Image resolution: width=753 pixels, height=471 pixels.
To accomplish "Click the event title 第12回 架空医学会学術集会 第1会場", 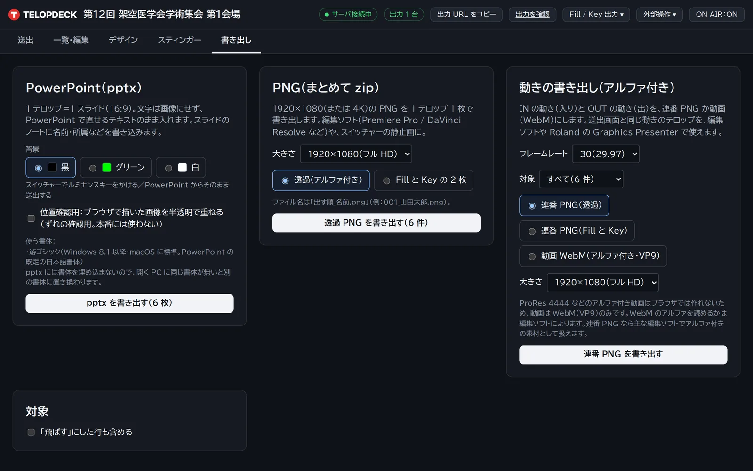I will coord(162,15).
